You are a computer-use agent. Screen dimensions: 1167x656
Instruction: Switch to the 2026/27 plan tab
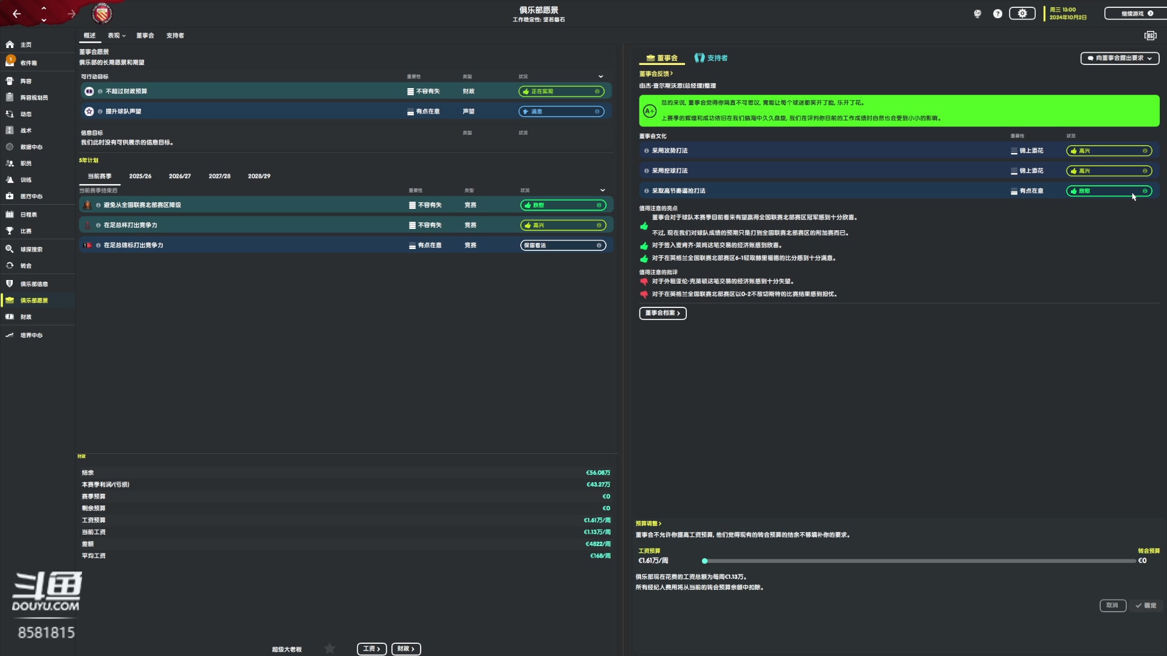[x=179, y=176]
